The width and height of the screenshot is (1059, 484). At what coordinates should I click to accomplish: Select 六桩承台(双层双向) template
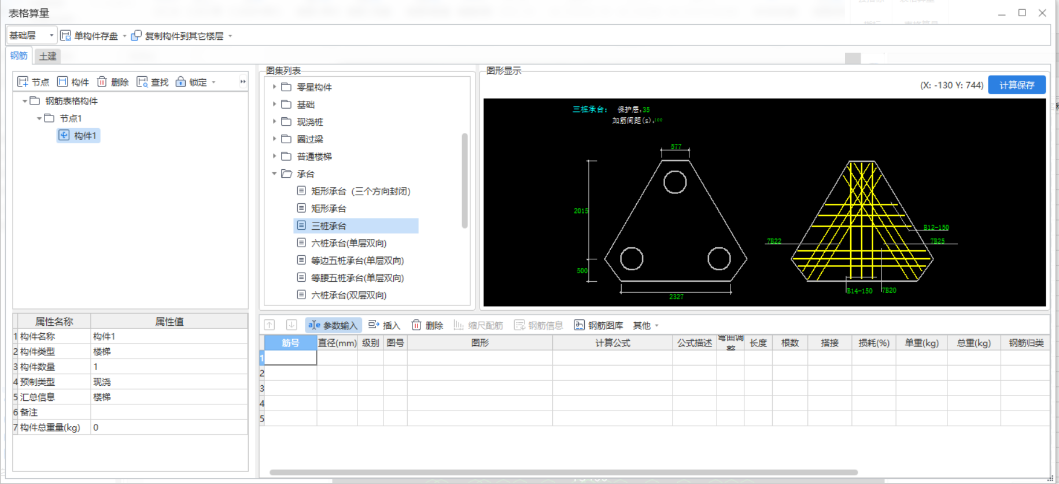(x=349, y=295)
